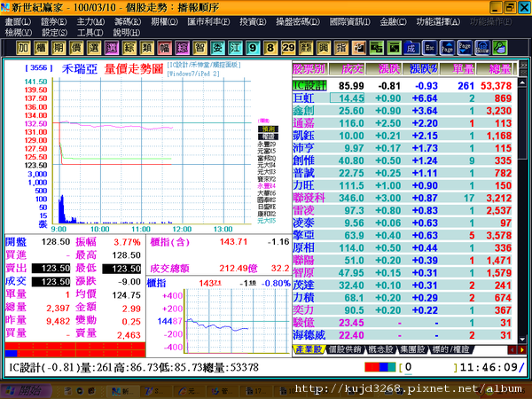Click the stock list scrollbar up arrow

tap(522, 82)
